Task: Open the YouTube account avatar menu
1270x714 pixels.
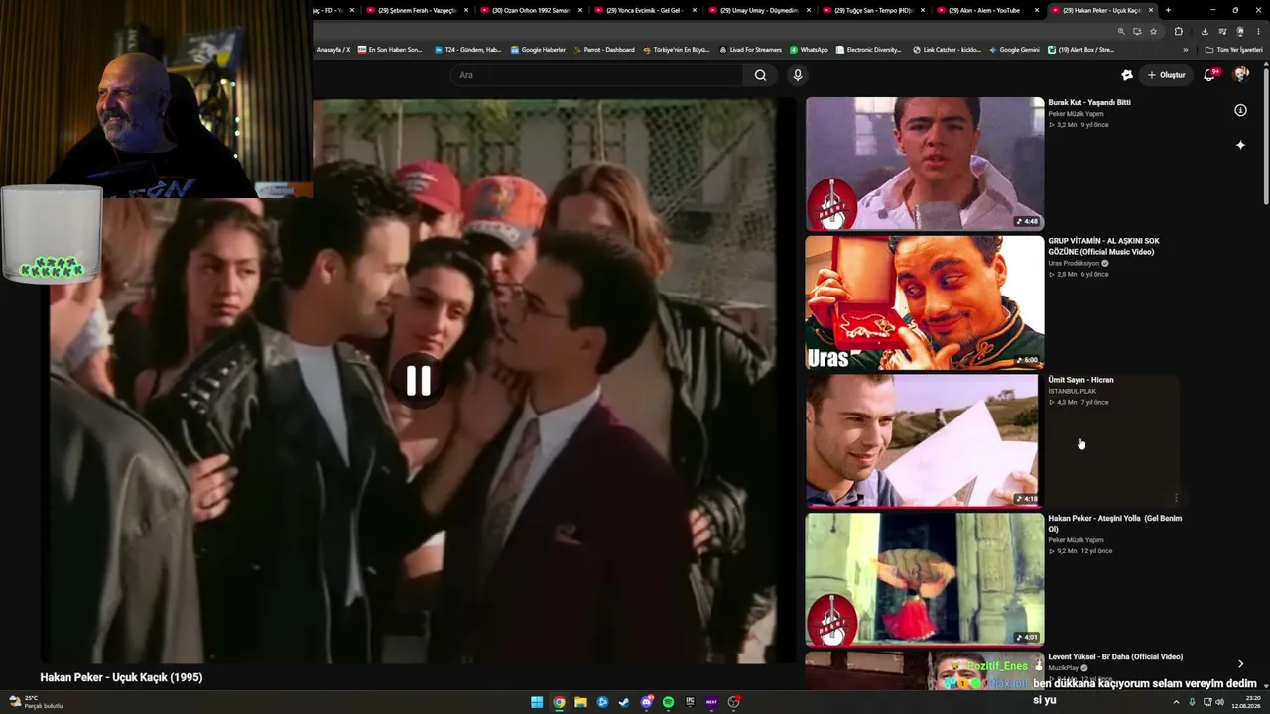Action: click(1240, 75)
